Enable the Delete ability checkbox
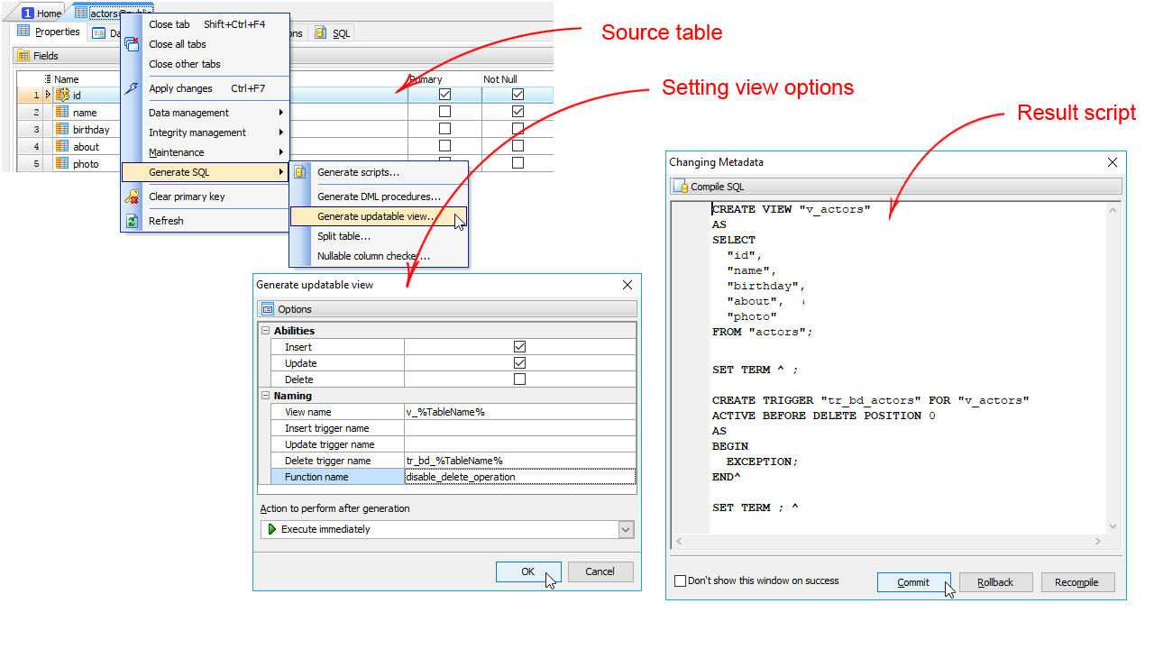The height and width of the screenshot is (649, 1154). pos(519,379)
